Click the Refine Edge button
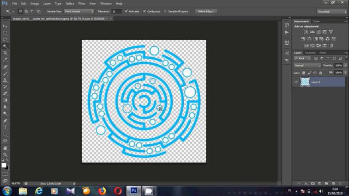 point(206,11)
